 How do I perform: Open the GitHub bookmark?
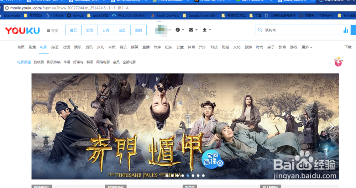[x=75, y=16]
